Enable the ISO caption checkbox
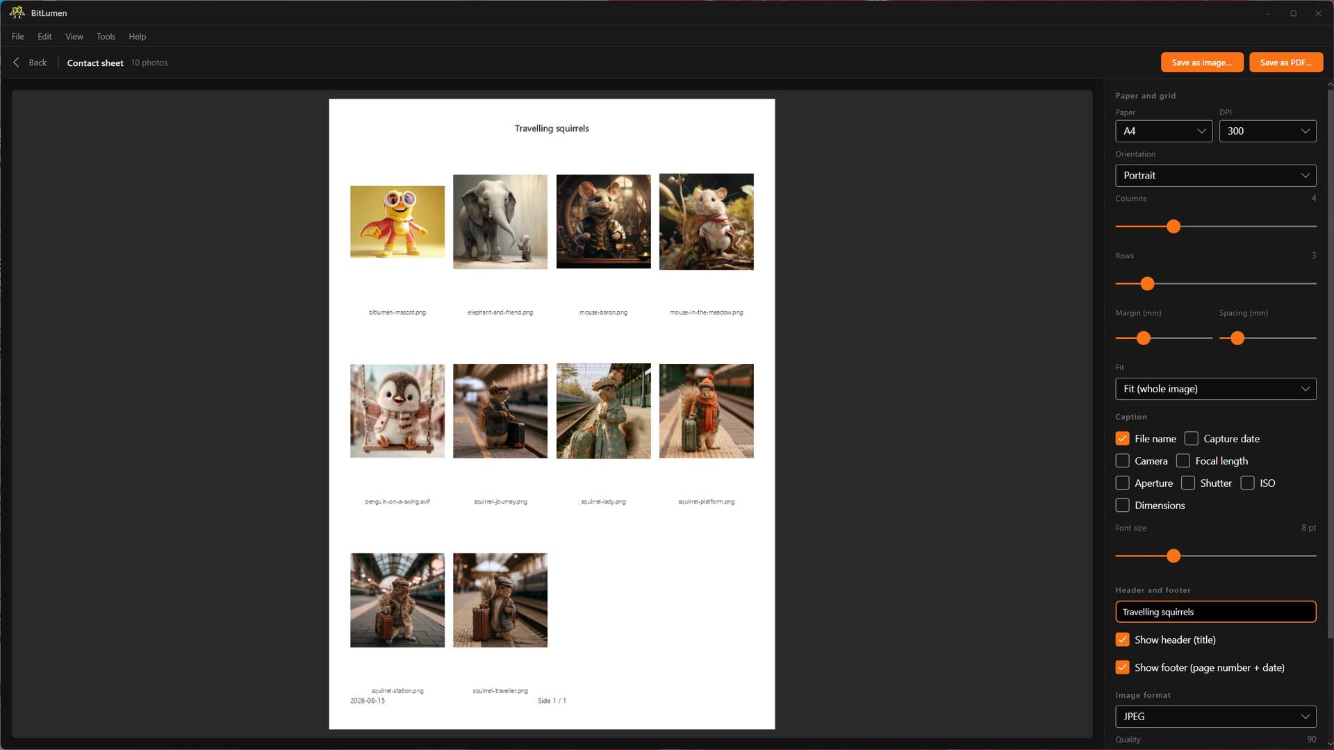Image resolution: width=1334 pixels, height=750 pixels. coord(1247,483)
